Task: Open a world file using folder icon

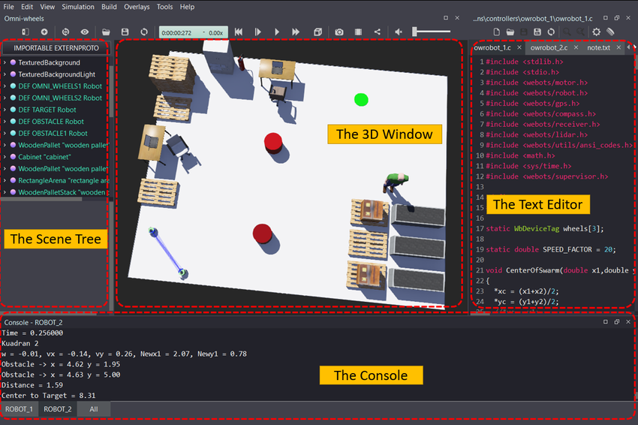Action: point(106,32)
